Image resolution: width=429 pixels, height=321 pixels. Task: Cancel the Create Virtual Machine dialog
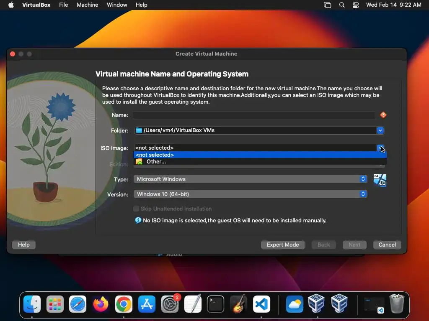coord(387,245)
